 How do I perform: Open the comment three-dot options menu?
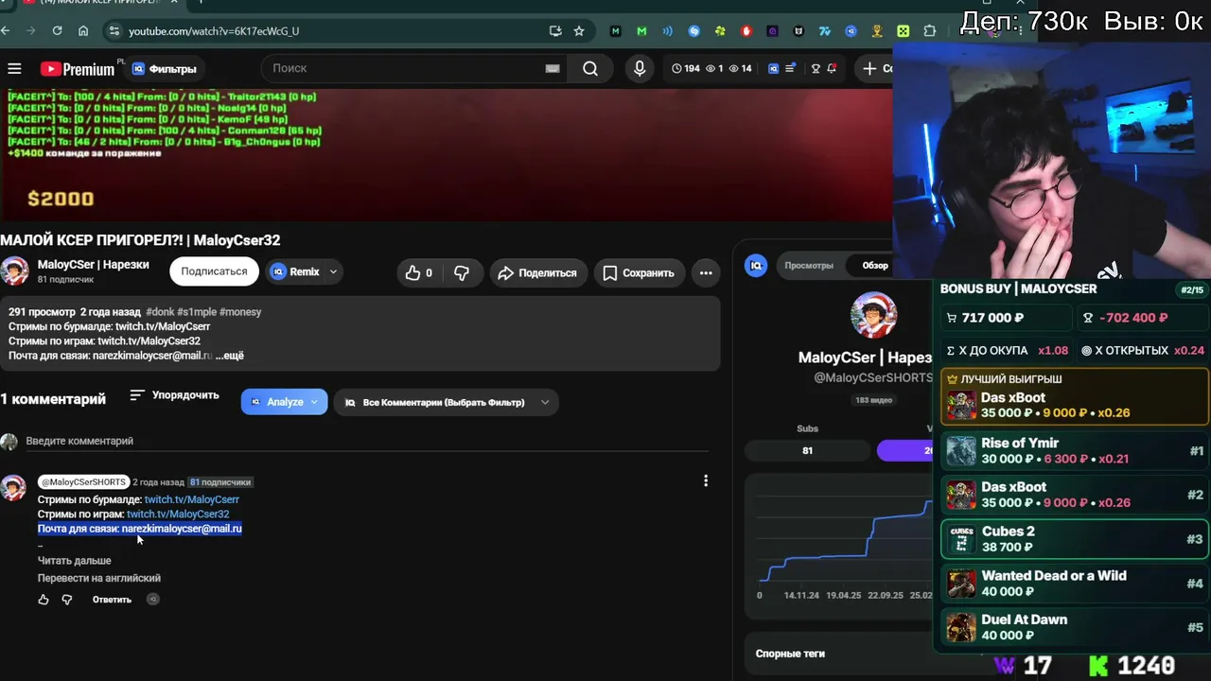click(706, 481)
